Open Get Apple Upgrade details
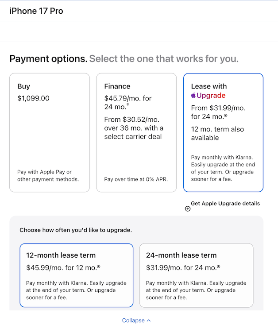Screen dimensions: 278x336 [225, 203]
